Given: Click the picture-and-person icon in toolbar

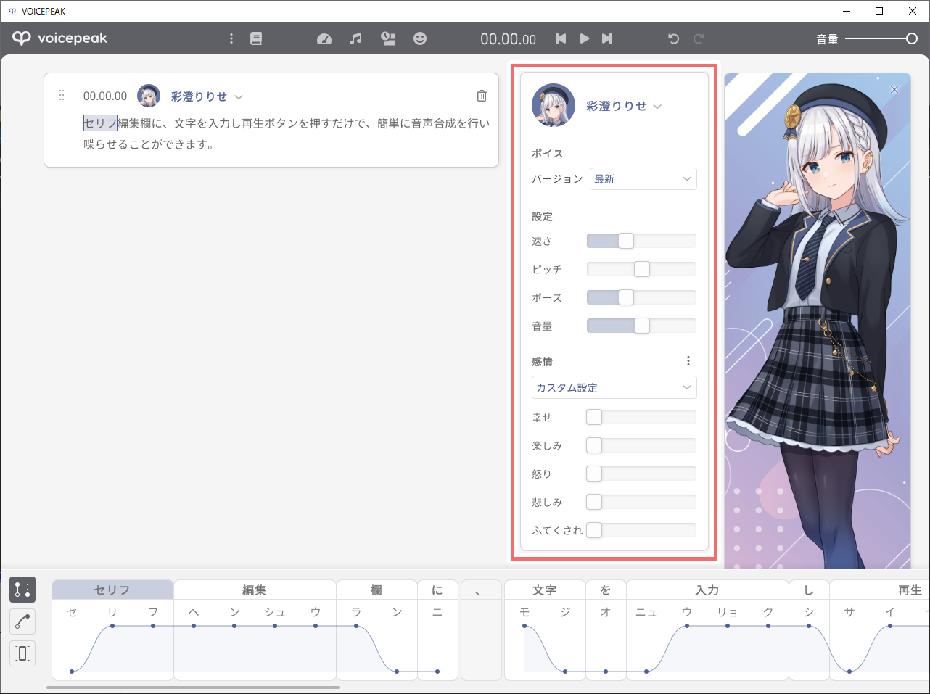Looking at the screenshot, I should [x=389, y=38].
